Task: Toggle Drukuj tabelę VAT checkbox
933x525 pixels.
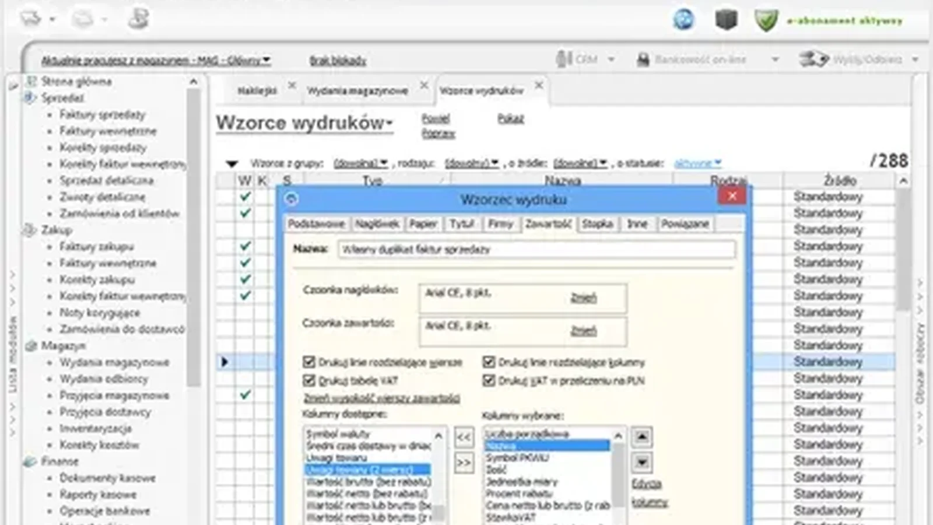Action: (309, 381)
